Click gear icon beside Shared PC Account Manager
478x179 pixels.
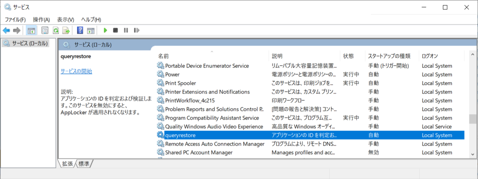pos(161,152)
